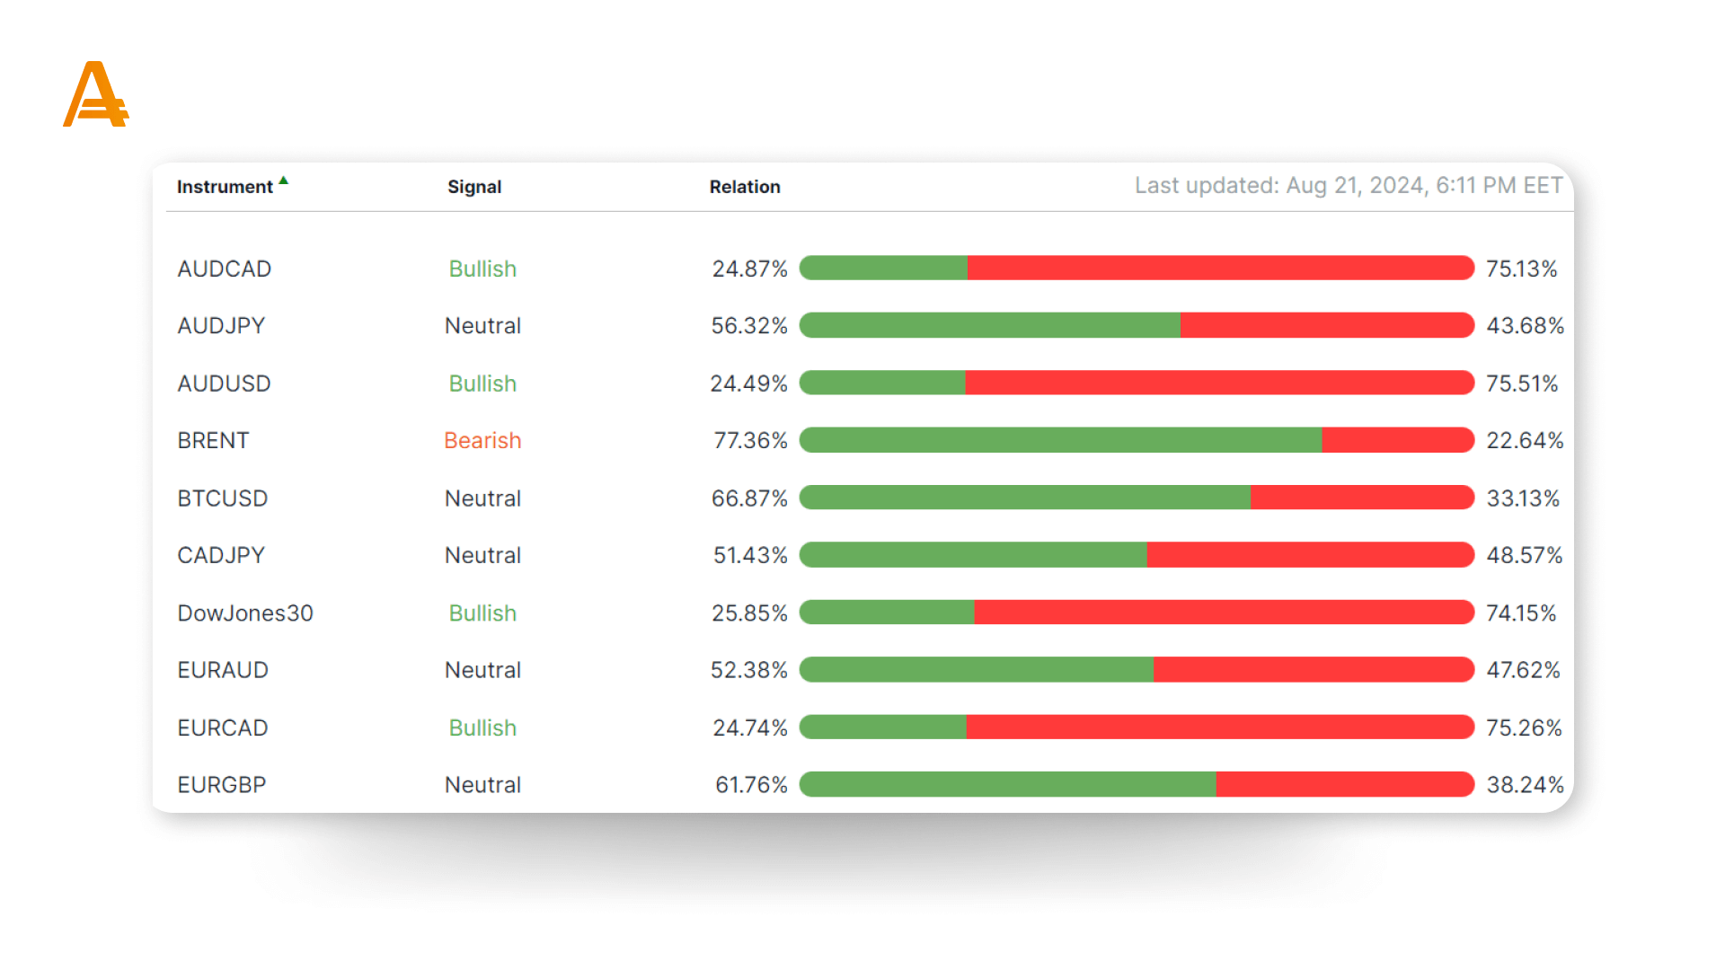Image resolution: width=1725 pixels, height=970 pixels.
Task: Click the AUDJPY sentiment relation bar
Action: coord(1137,325)
